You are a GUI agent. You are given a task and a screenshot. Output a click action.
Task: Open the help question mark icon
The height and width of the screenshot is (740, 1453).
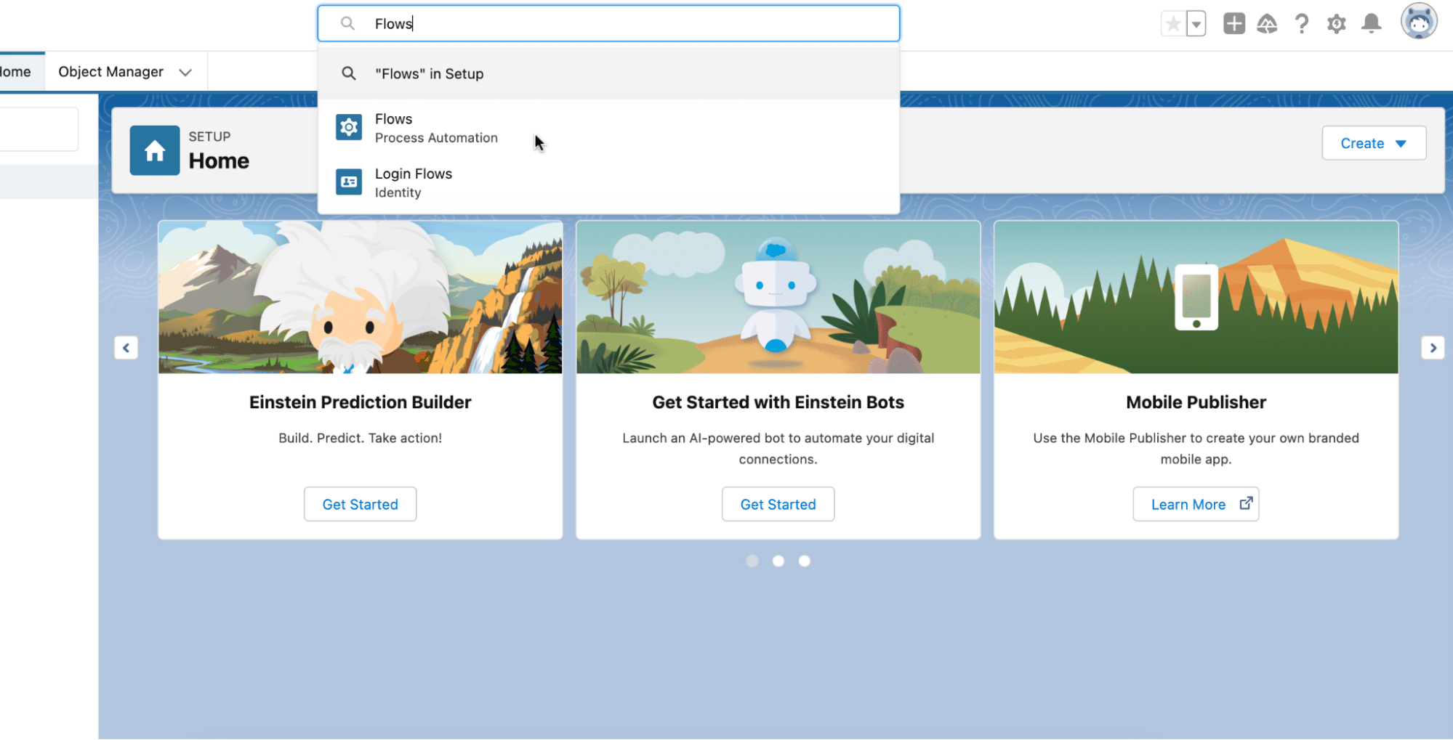pos(1301,24)
